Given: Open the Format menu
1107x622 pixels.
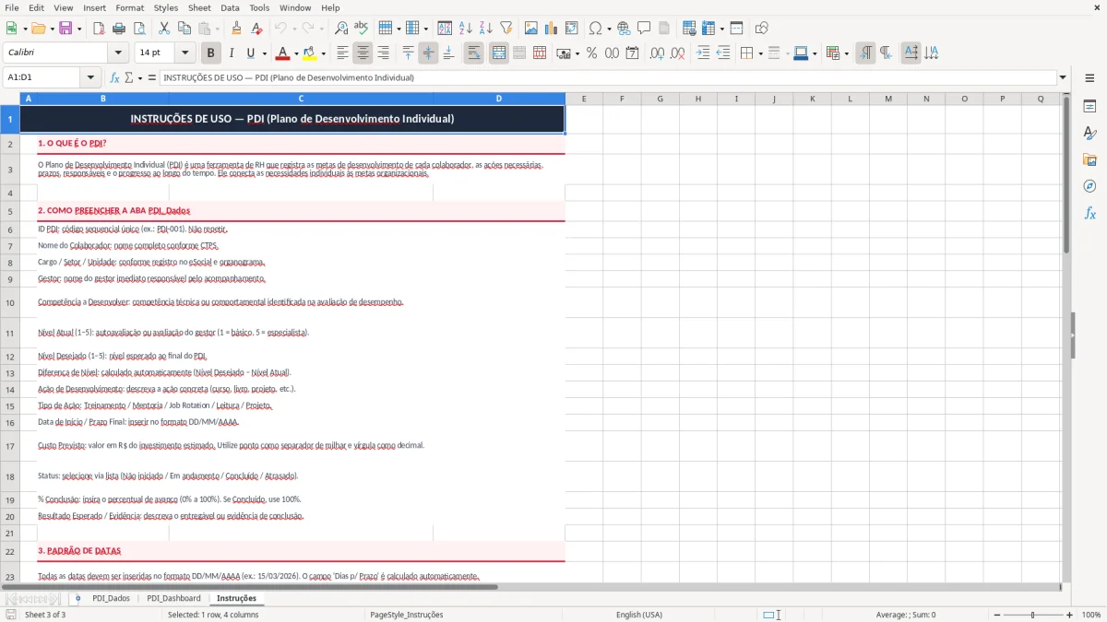Looking at the screenshot, I should [129, 7].
